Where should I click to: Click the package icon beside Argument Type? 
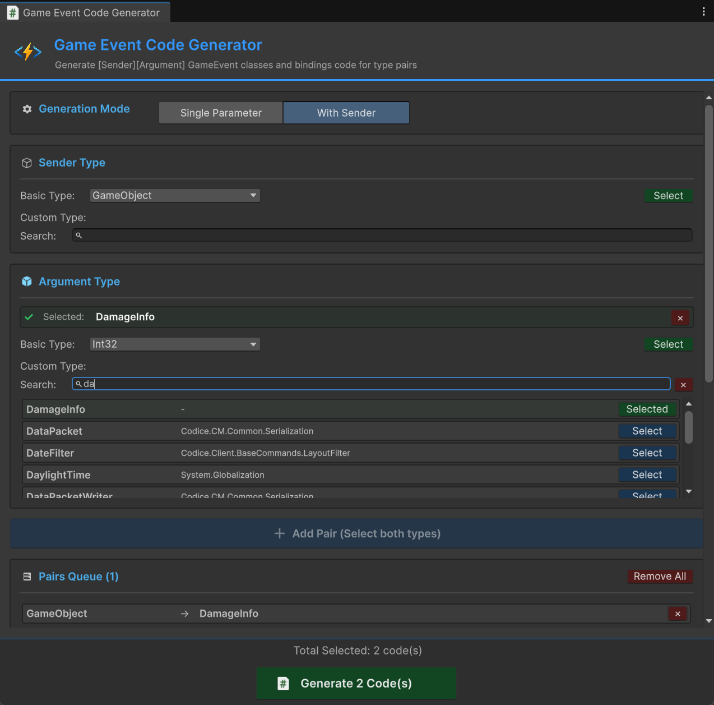pyautogui.click(x=26, y=282)
